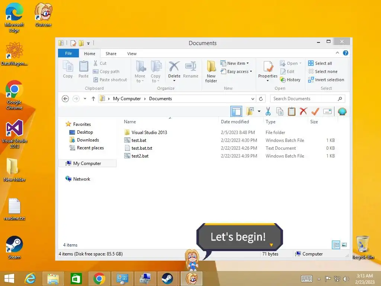Click the blue shell icon in toolbar

[x=342, y=111]
